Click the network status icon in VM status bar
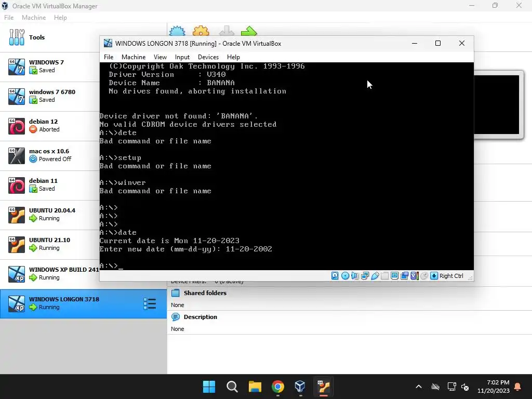This screenshot has width=532, height=399. pos(365,276)
